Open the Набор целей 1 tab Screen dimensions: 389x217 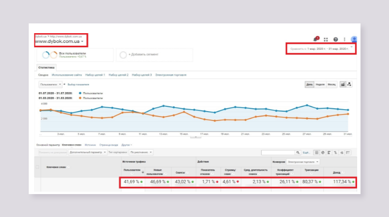pos(95,75)
